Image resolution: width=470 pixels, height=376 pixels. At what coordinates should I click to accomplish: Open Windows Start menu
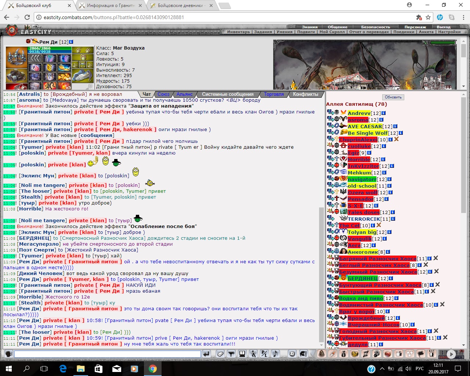click(9, 368)
